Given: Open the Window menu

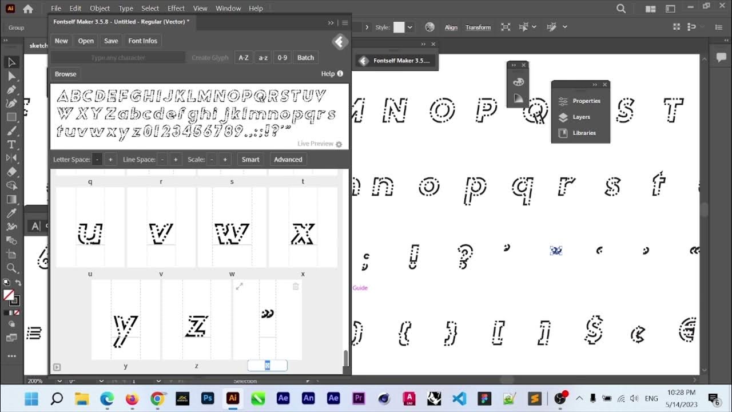Looking at the screenshot, I should coord(228,8).
